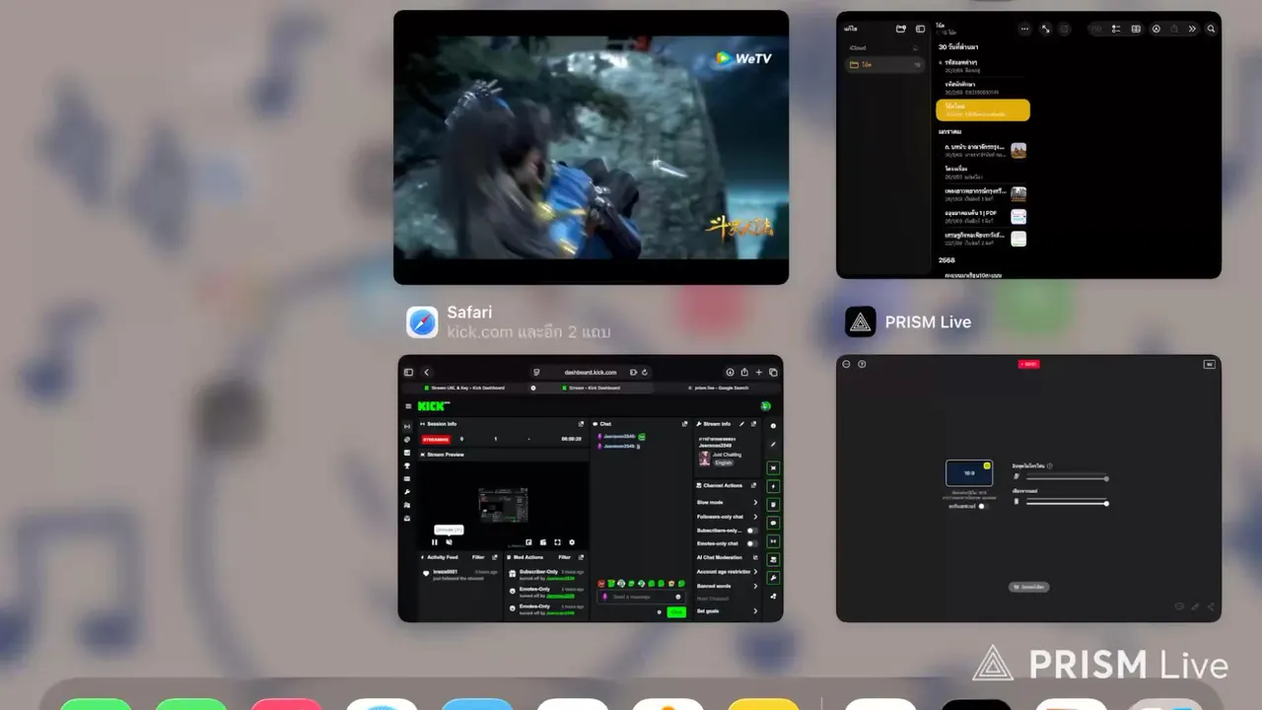This screenshot has width=1262, height=710.
Task: Open Mod Actions Filter
Action: pyautogui.click(x=562, y=557)
